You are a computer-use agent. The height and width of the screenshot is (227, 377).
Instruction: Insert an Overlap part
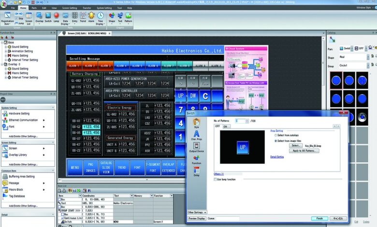(40, 17)
